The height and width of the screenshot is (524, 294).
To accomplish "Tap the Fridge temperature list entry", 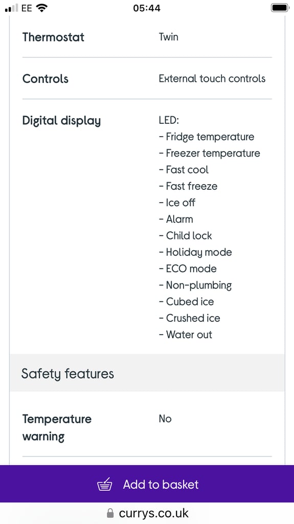I will click(x=207, y=137).
